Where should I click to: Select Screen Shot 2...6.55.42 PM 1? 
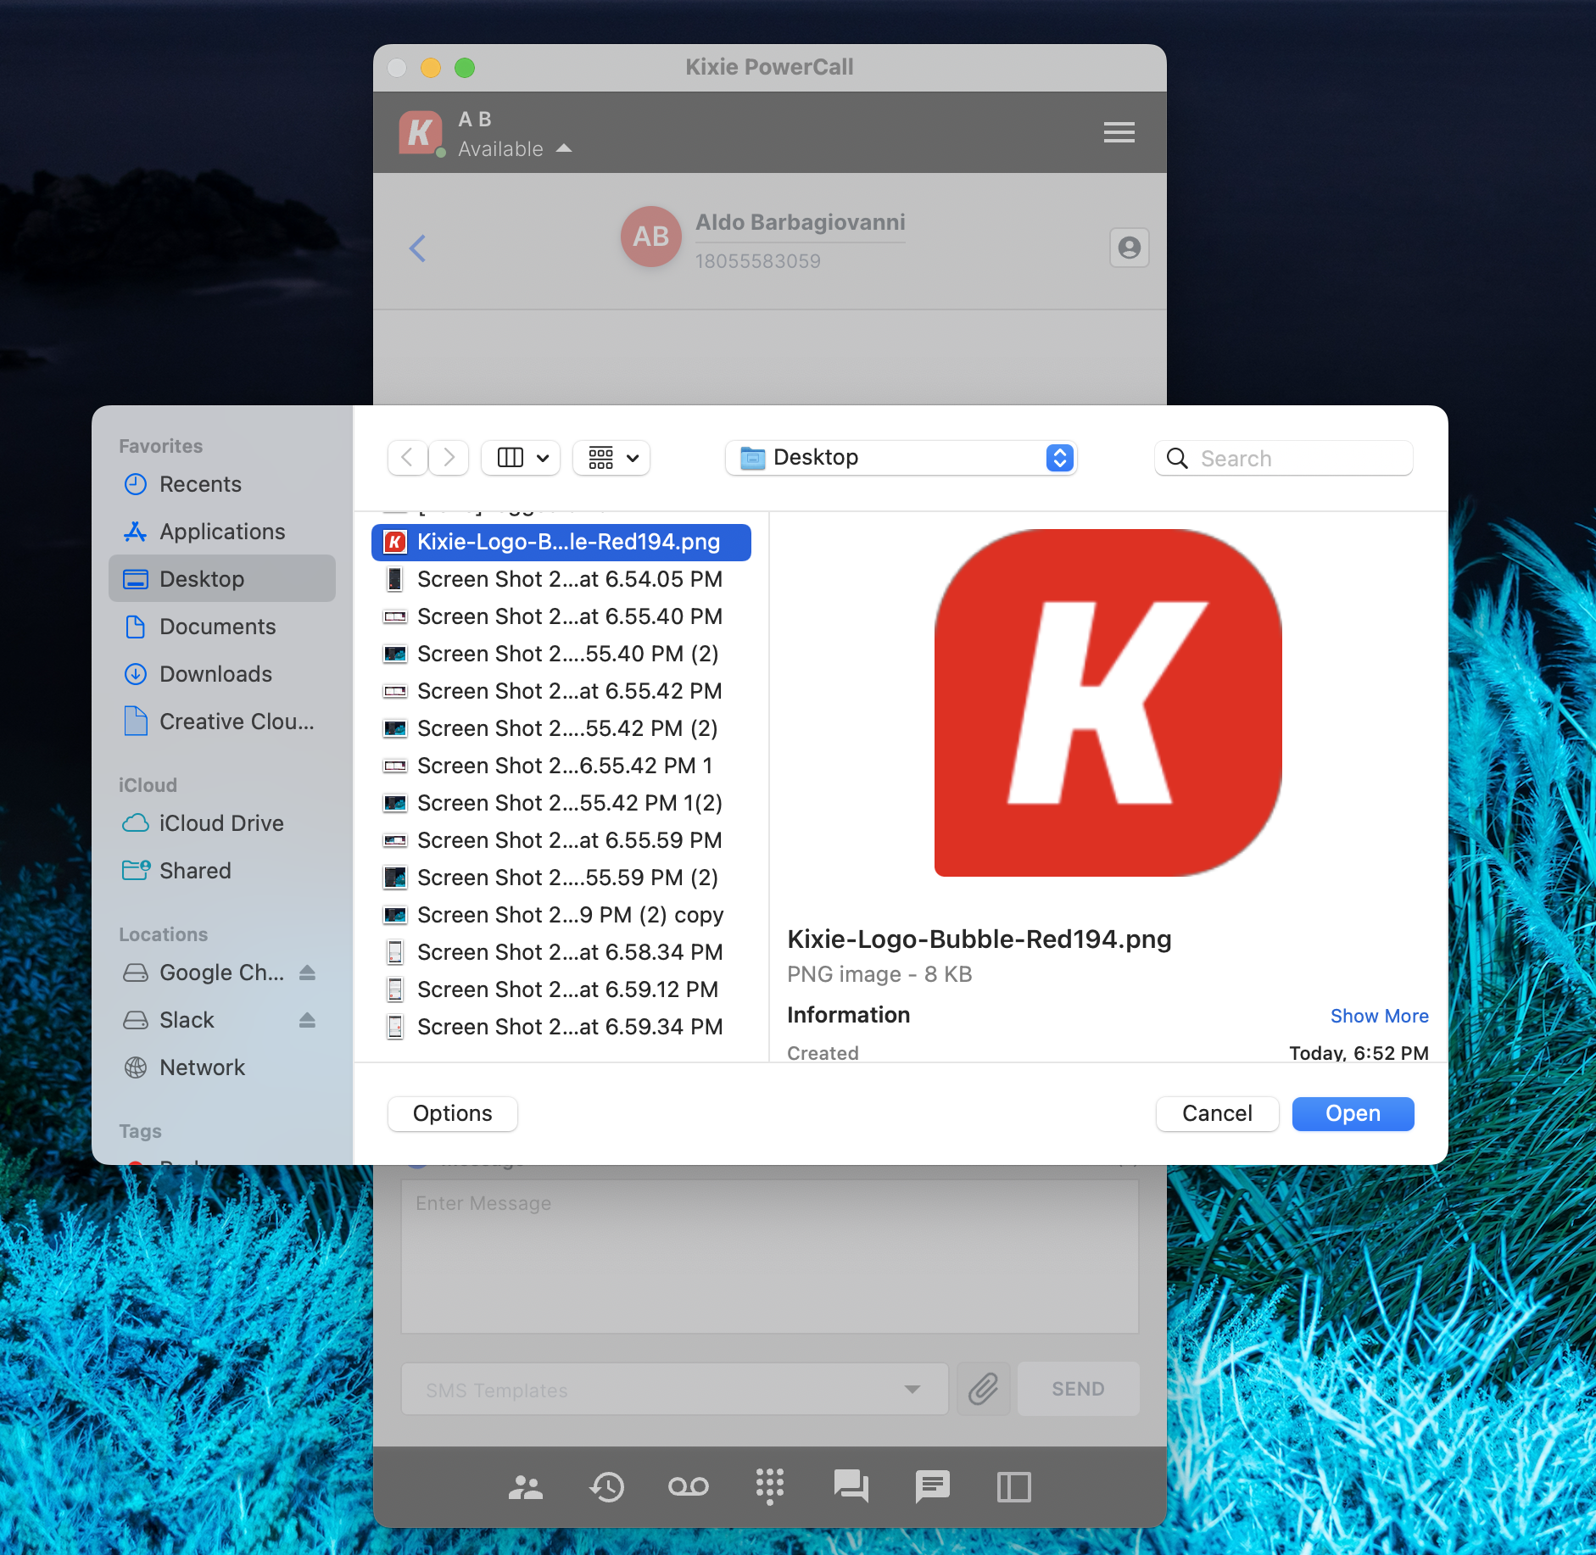click(561, 766)
